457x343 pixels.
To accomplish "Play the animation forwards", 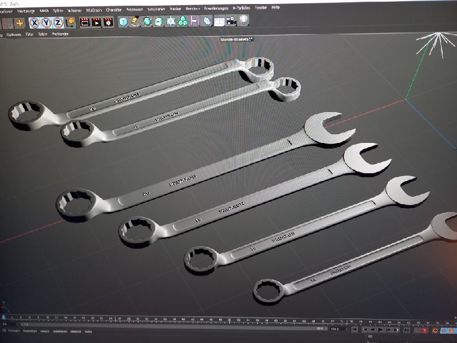I will tap(380, 330).
